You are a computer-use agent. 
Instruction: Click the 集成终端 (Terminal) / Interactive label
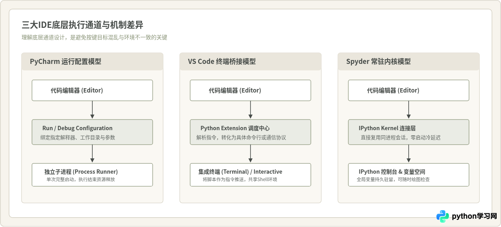240,172
